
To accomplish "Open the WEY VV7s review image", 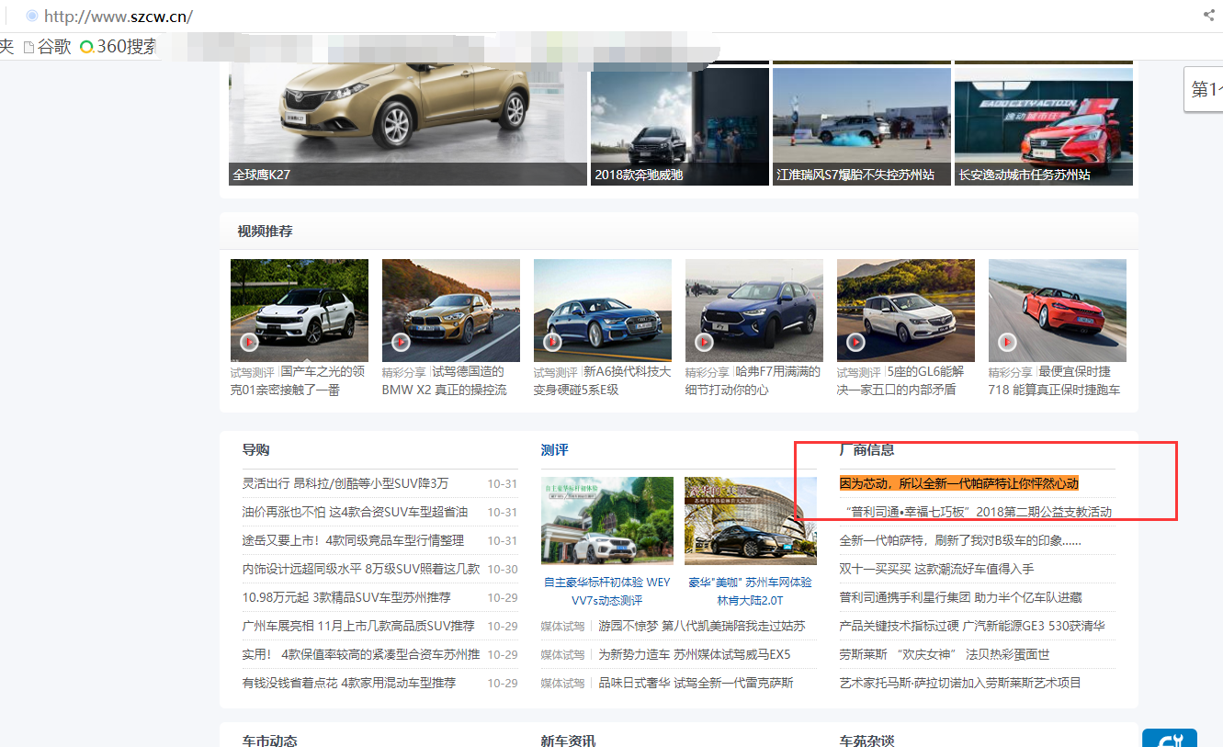I will pyautogui.click(x=607, y=520).
